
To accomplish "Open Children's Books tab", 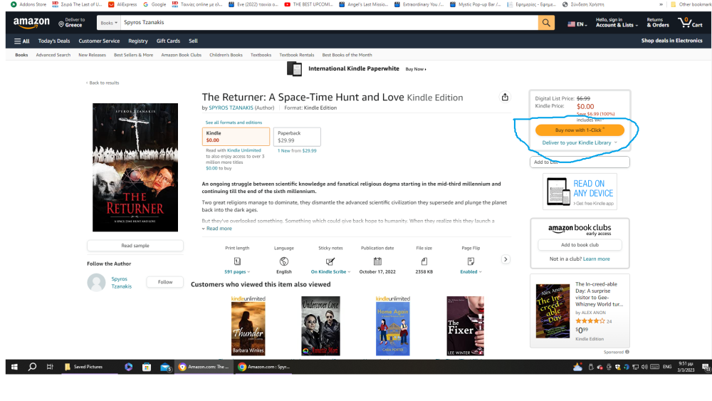I will coord(226,55).
